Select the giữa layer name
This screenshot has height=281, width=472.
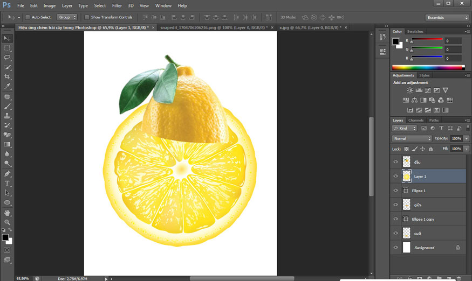click(418, 205)
